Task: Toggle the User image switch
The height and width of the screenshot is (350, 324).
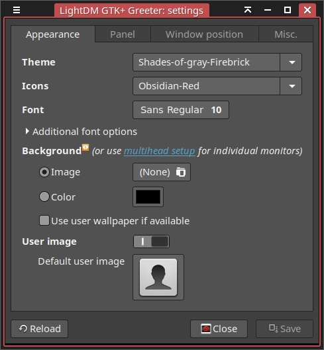Action: tap(151, 241)
